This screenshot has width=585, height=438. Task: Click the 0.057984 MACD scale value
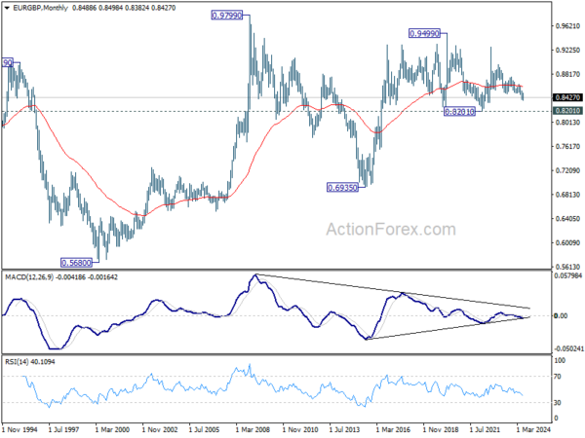(x=567, y=276)
